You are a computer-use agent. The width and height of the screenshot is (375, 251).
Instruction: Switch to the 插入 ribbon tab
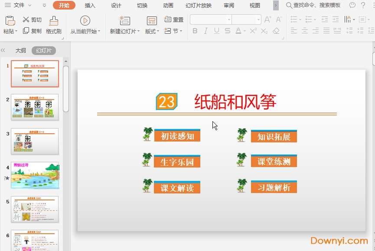89,5
